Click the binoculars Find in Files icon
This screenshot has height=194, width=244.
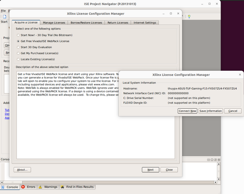coord(63,187)
